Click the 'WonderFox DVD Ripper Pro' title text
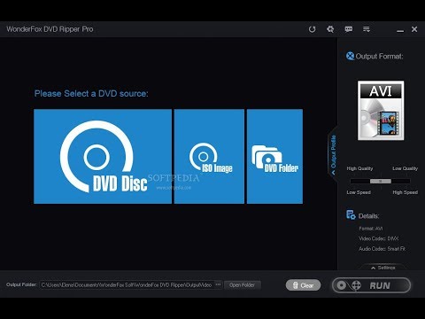 point(50,29)
